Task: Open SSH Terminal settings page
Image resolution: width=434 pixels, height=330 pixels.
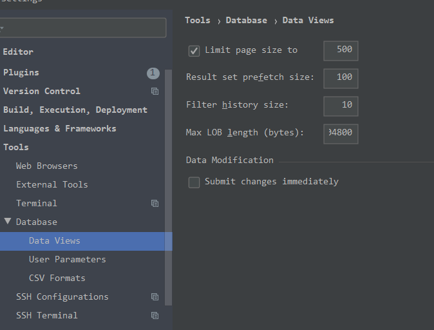Action: tap(47, 315)
